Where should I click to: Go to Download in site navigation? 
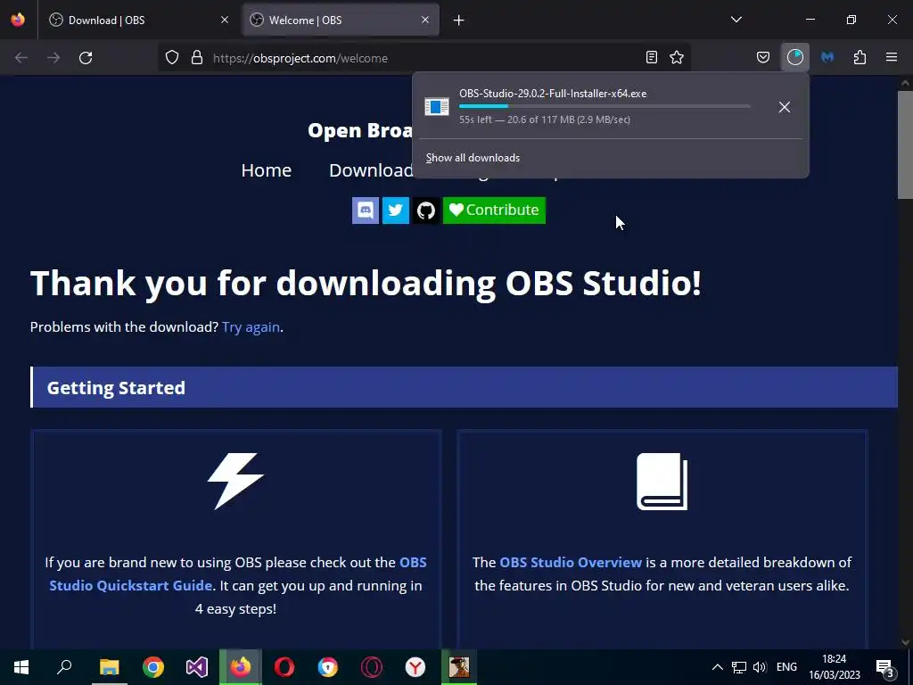[371, 170]
